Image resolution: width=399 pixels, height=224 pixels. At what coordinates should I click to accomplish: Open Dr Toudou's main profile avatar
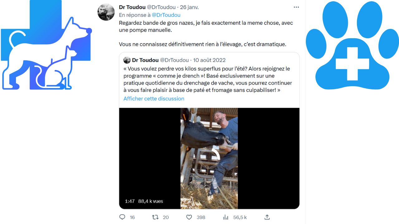coord(106,12)
